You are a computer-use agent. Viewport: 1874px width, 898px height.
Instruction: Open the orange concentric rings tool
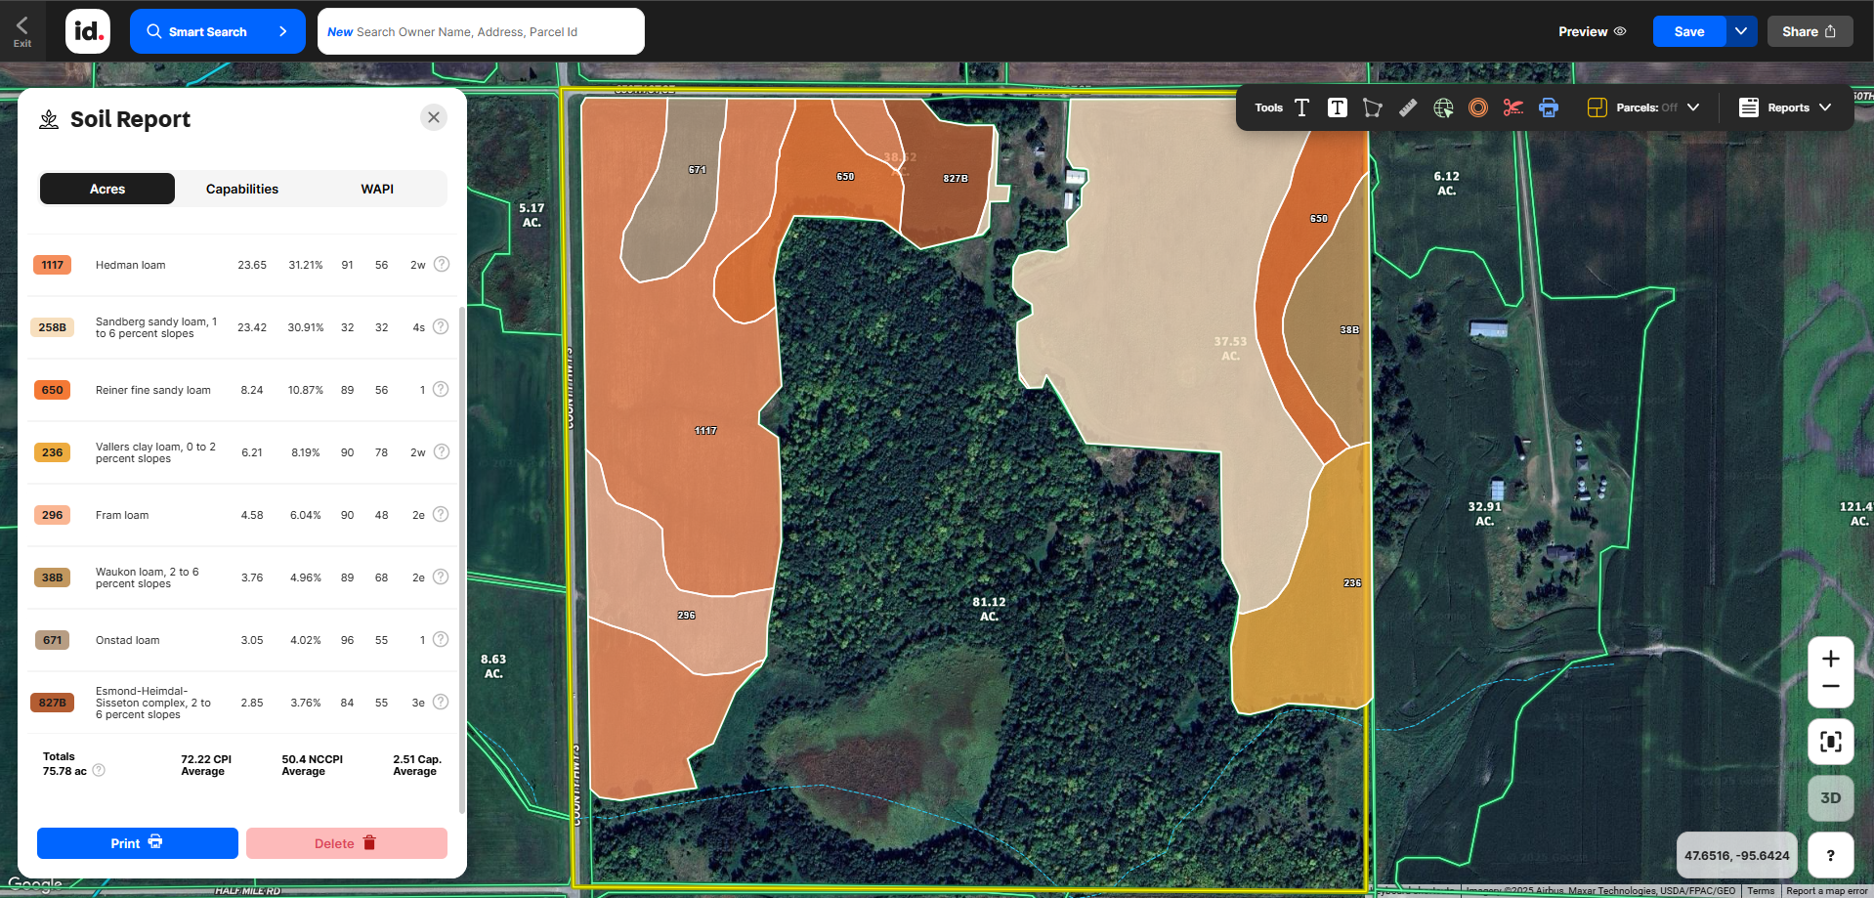(x=1478, y=107)
